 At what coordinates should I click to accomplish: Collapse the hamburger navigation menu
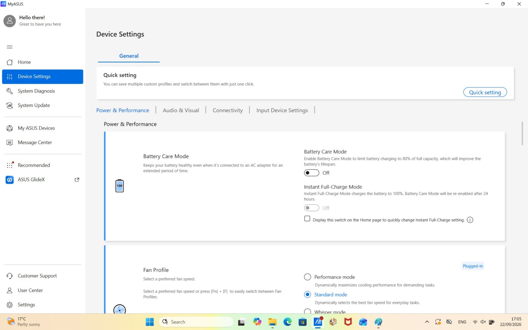pyautogui.click(x=10, y=47)
